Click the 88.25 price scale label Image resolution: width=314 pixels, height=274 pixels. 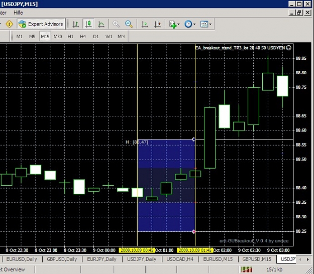(x=301, y=231)
